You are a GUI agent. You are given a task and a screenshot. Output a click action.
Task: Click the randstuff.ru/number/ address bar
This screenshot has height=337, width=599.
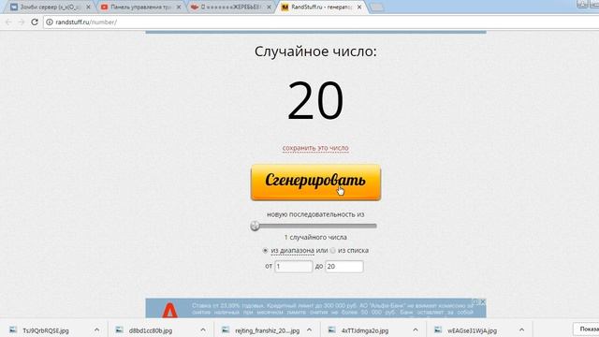click(x=321, y=22)
